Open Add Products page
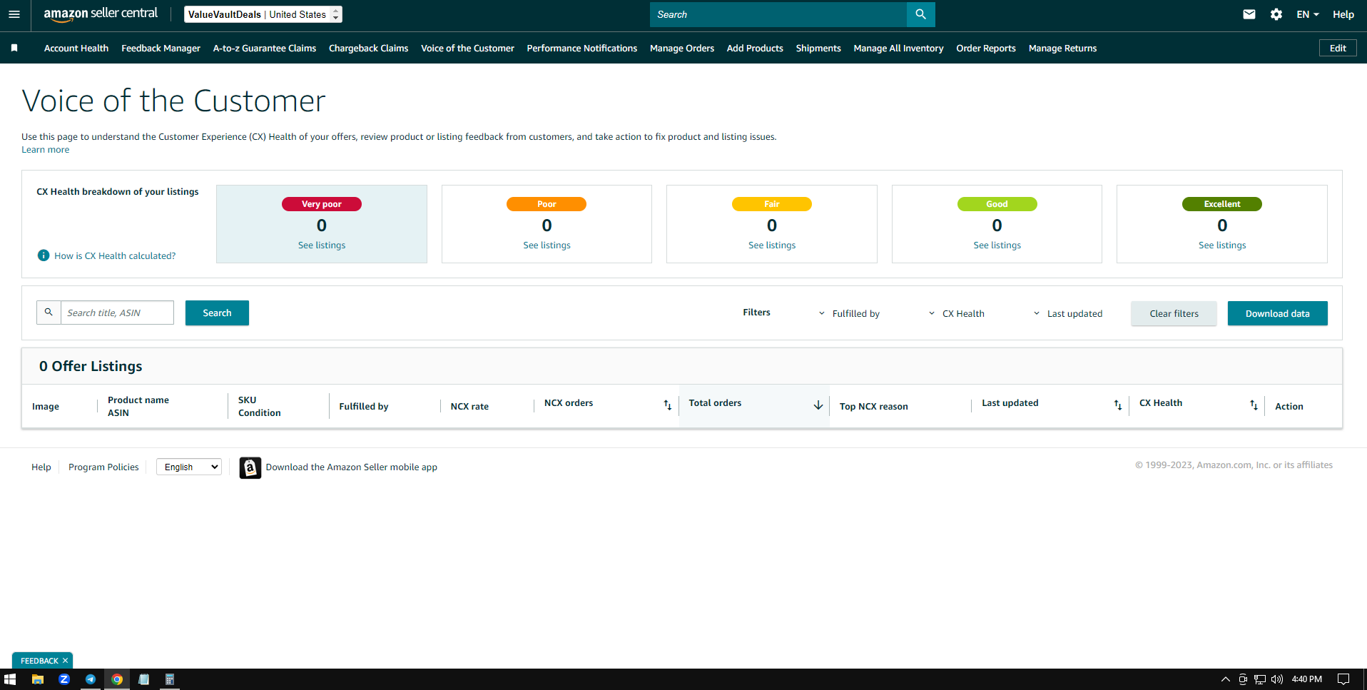 (x=755, y=48)
